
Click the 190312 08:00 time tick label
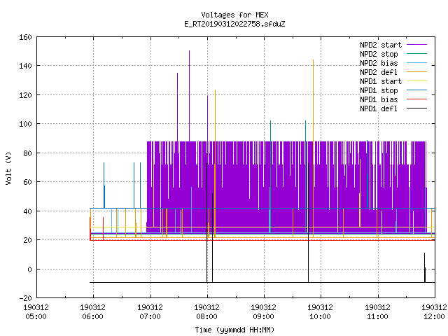click(207, 311)
